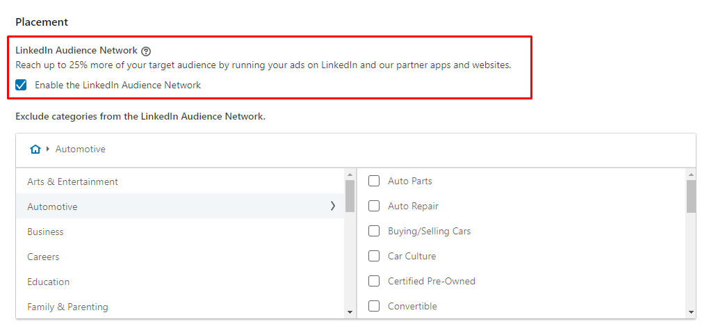Click left list scrollbar down arrow
This screenshot has width=709, height=331.
(x=350, y=312)
